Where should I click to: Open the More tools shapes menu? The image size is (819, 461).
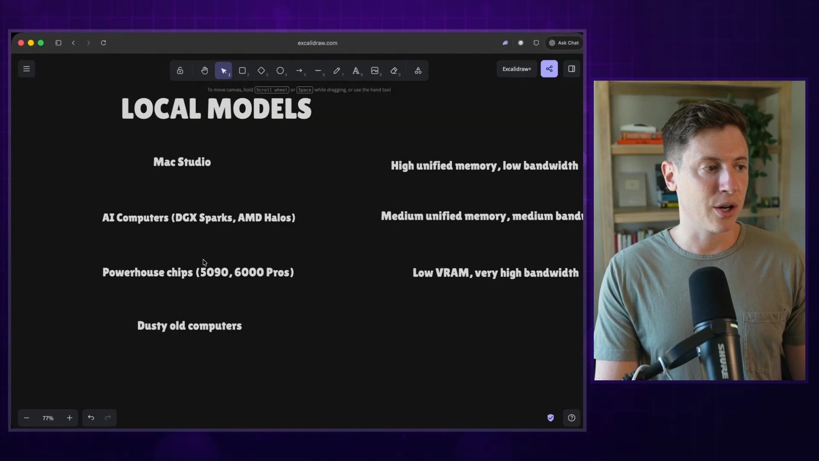tap(418, 70)
